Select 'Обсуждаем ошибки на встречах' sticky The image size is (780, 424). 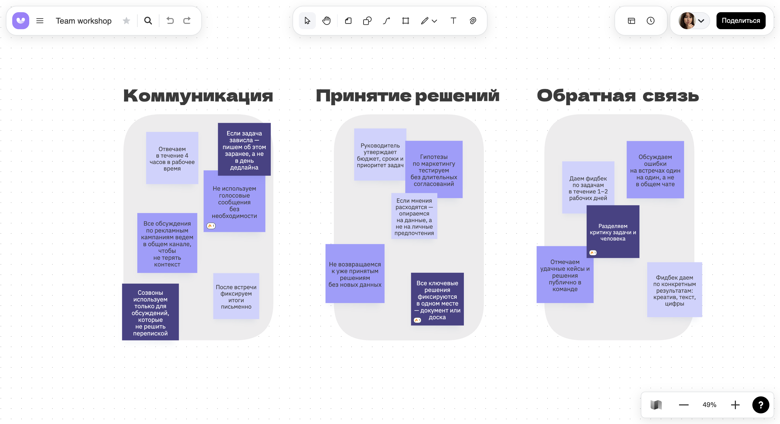click(655, 169)
